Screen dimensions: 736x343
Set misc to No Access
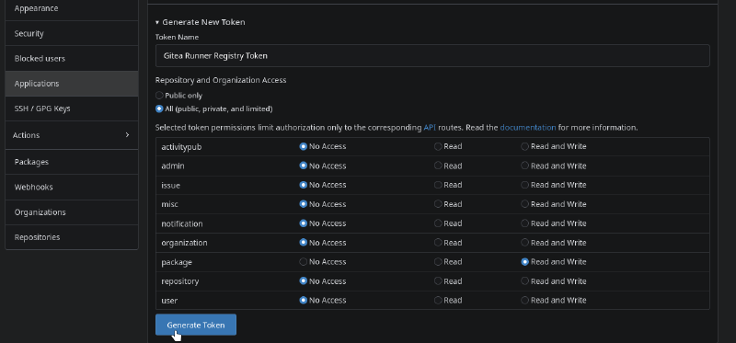pos(304,204)
